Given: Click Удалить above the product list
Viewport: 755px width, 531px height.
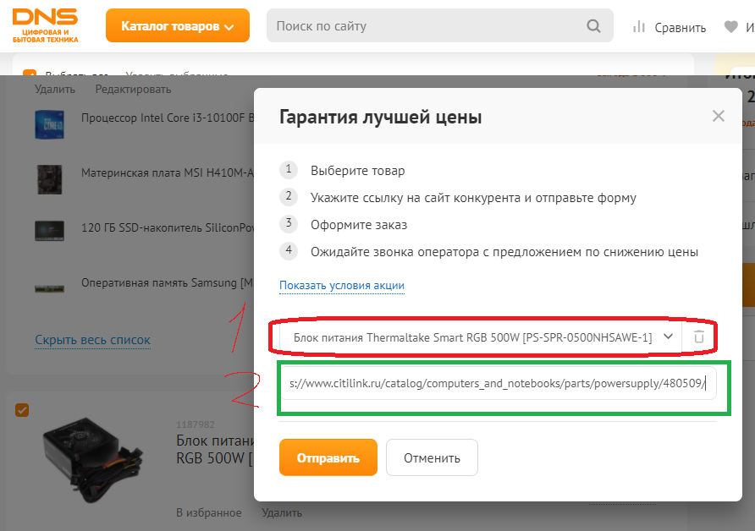Looking at the screenshot, I should click(x=55, y=89).
